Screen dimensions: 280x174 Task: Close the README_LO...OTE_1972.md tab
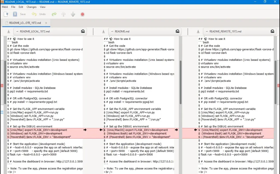tap(46, 23)
